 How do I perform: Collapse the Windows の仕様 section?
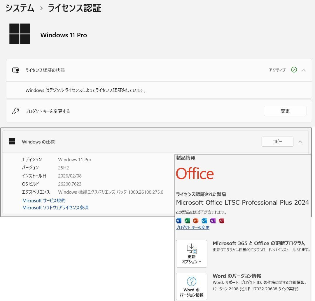[300, 141]
